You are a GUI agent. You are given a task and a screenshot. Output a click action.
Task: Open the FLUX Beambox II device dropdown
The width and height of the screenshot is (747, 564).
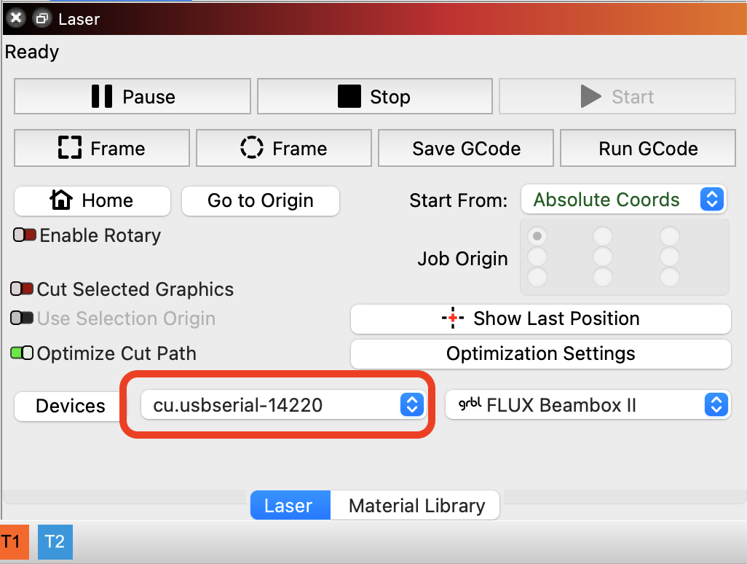click(x=588, y=404)
